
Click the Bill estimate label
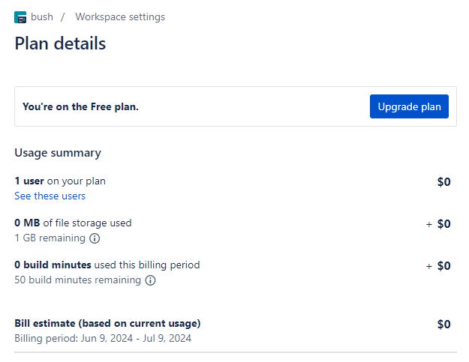pos(107,324)
